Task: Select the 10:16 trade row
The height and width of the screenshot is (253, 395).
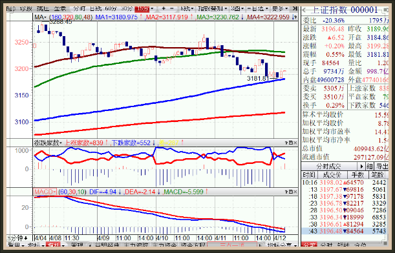Action: tap(344, 183)
